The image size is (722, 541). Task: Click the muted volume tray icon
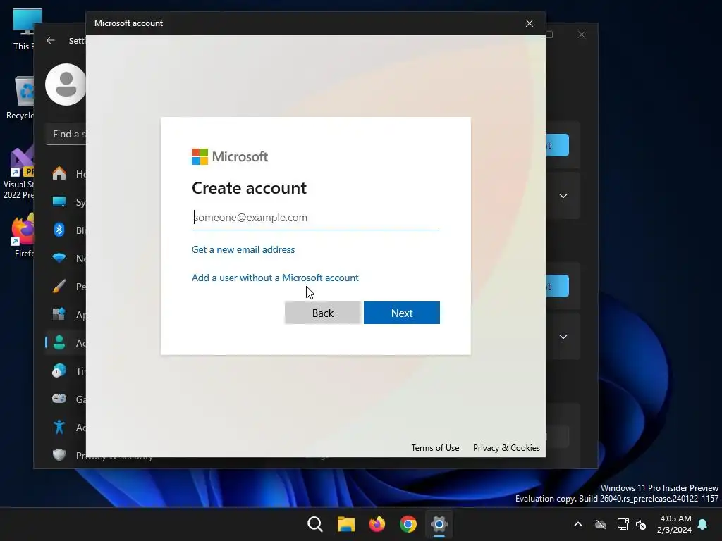click(640, 524)
